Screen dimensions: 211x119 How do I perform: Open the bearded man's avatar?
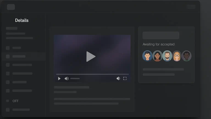(x=167, y=56)
